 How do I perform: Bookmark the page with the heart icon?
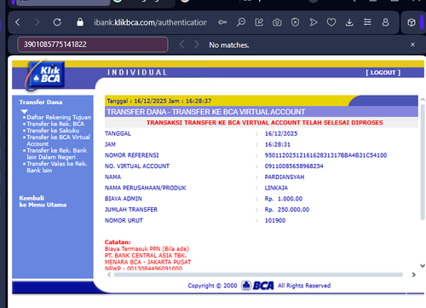(x=331, y=22)
